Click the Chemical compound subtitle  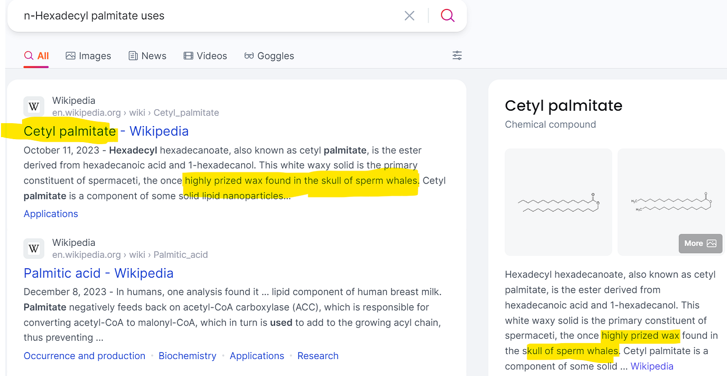(550, 125)
